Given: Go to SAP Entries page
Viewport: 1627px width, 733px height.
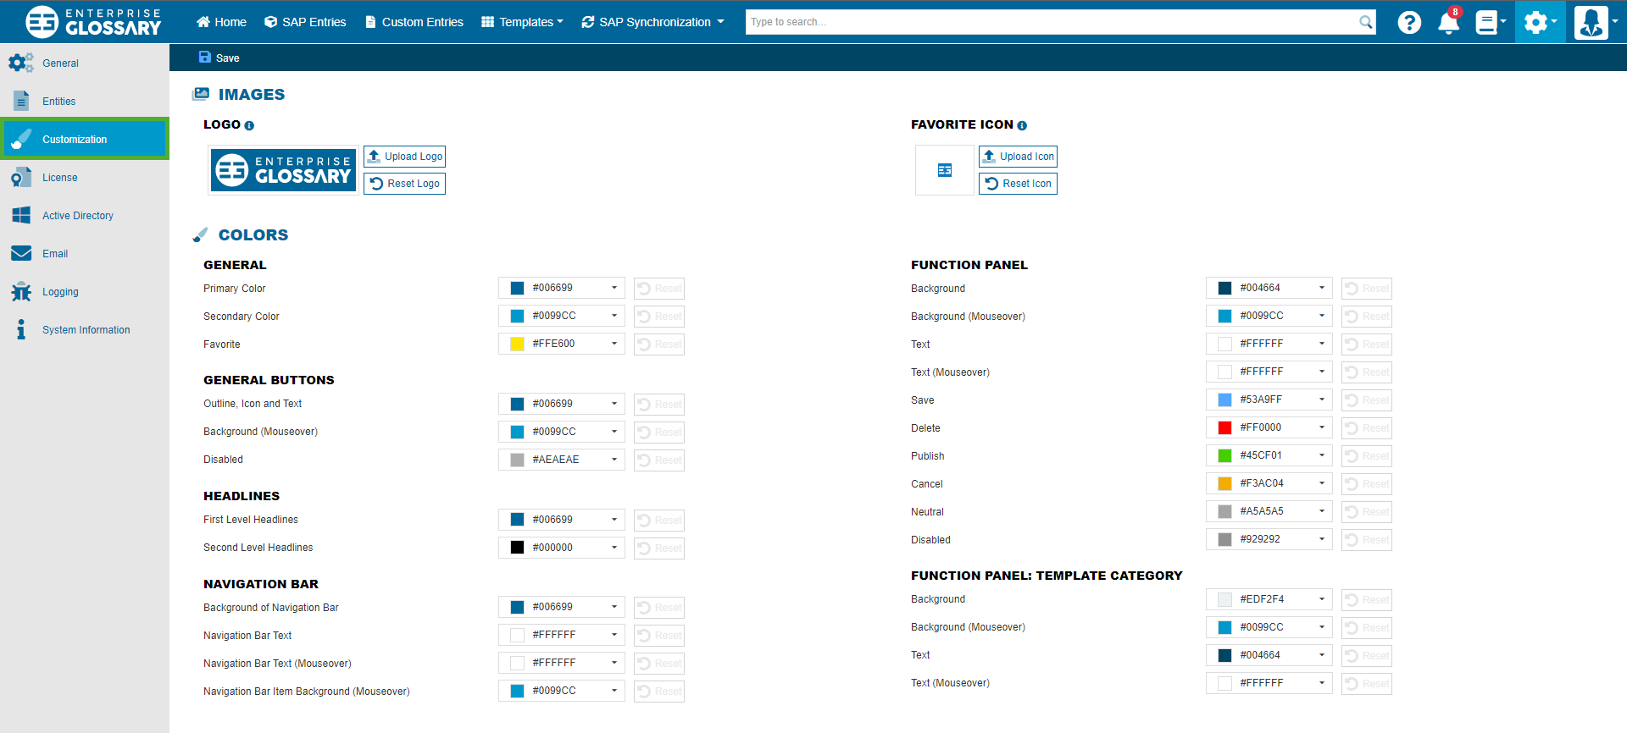Looking at the screenshot, I should click(x=305, y=22).
